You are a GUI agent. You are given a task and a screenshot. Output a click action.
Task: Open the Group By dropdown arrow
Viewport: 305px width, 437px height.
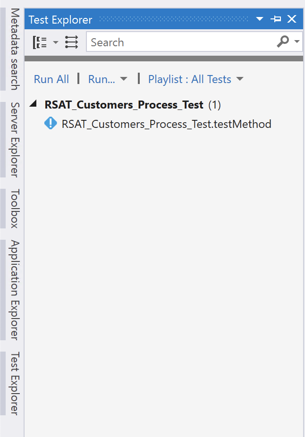click(56, 42)
